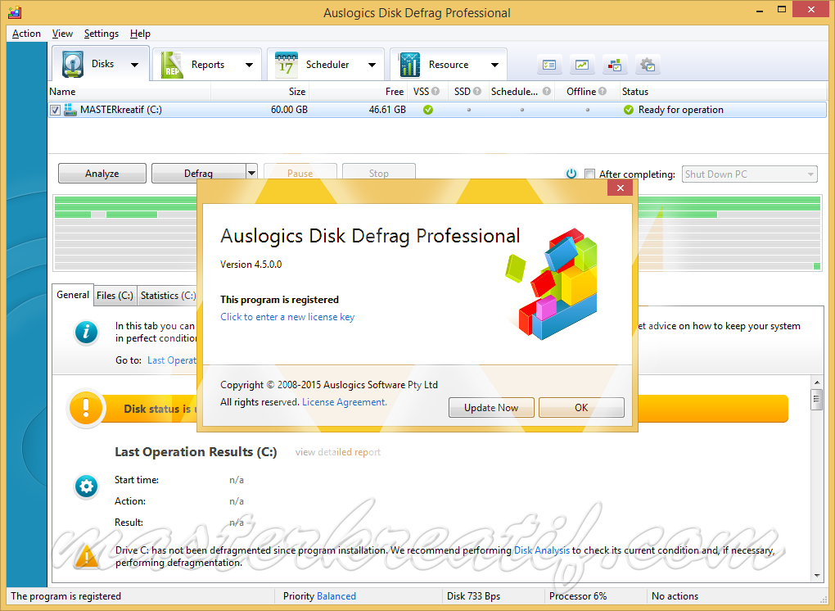This screenshot has height=611, width=835.
Task: Open the License Agreement link
Action: [x=345, y=402]
